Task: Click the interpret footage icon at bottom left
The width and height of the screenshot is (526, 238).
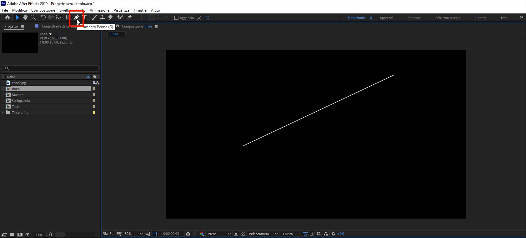Action: [x=4, y=234]
